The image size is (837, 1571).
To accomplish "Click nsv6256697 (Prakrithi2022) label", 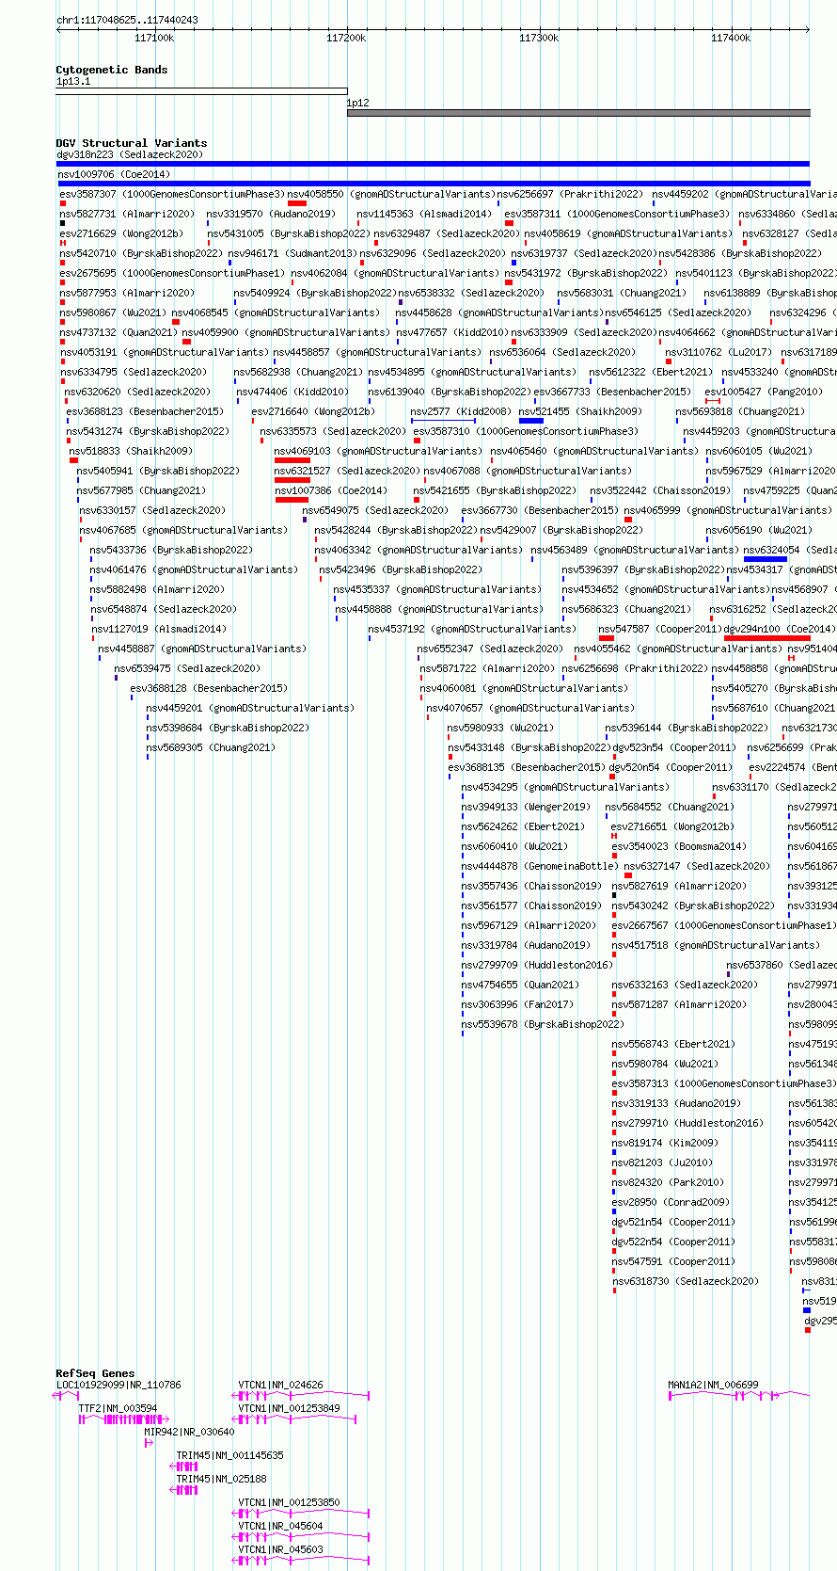I will pyautogui.click(x=570, y=194).
